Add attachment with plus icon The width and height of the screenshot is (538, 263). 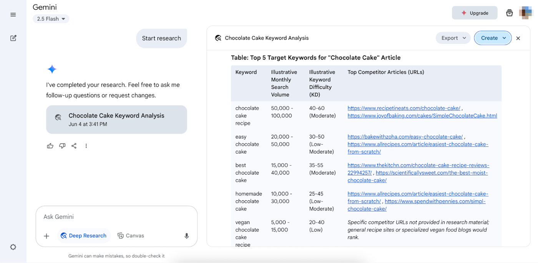pyautogui.click(x=46, y=236)
